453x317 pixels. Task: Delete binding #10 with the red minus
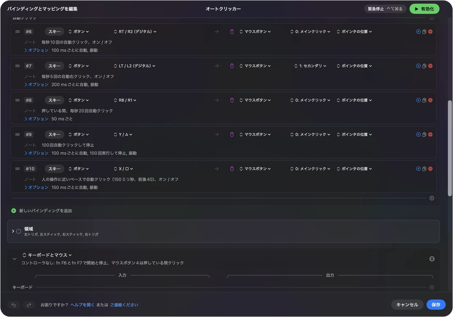pos(430,169)
